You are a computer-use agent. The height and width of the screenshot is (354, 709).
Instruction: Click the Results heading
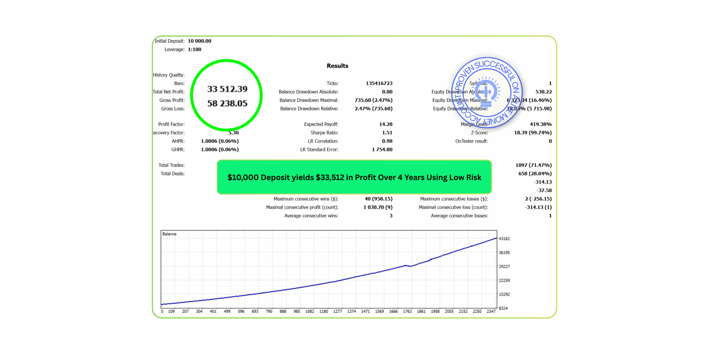click(x=337, y=66)
